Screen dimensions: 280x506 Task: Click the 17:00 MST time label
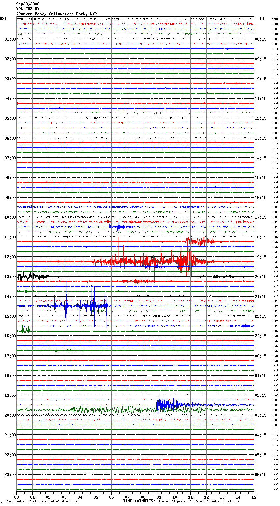coord(10,356)
